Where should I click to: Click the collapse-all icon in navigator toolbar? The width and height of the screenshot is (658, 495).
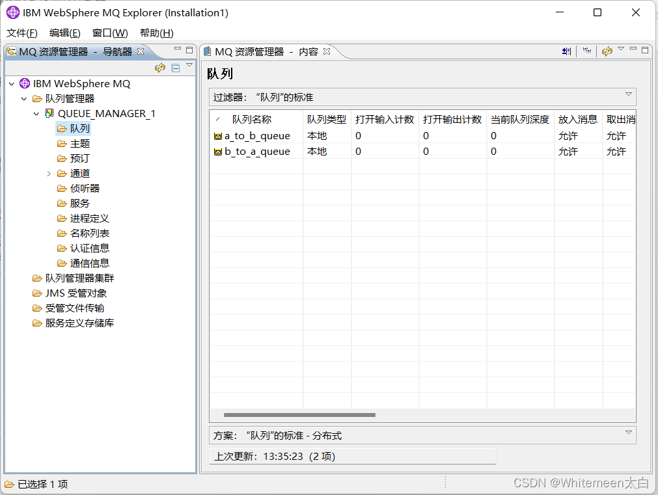coord(176,68)
